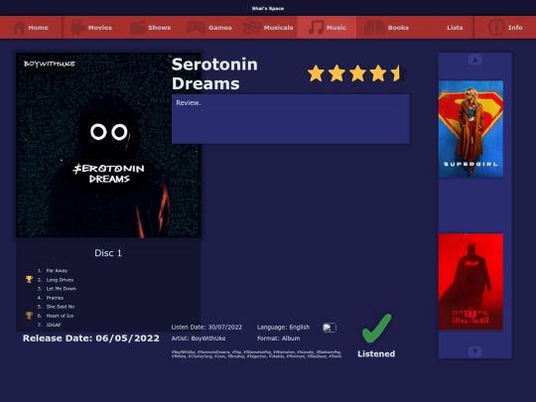The width and height of the screenshot is (536, 402).
Task: Click inside the Review text box
Action: click(x=291, y=119)
